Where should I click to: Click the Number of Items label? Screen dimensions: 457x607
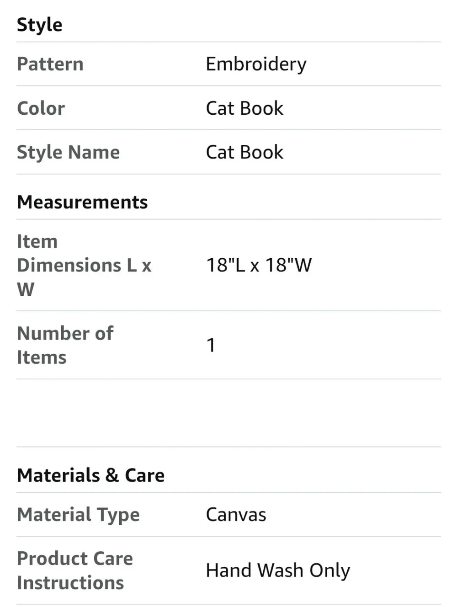(65, 345)
